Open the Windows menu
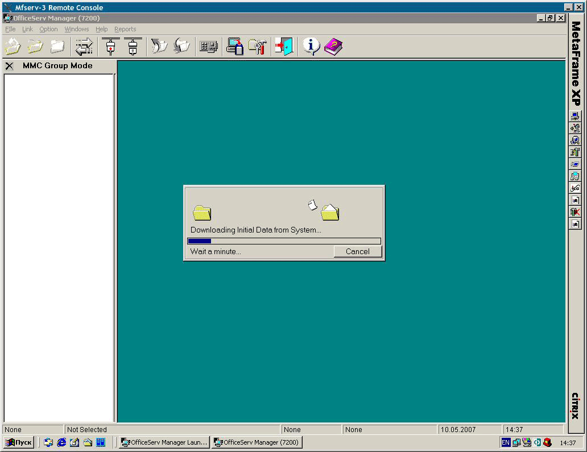This screenshot has height=452, width=587. pyautogui.click(x=76, y=29)
